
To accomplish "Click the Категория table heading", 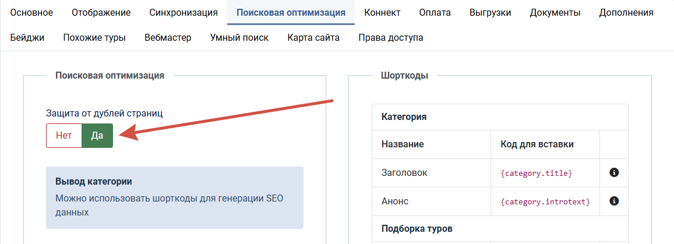I will tap(404, 117).
